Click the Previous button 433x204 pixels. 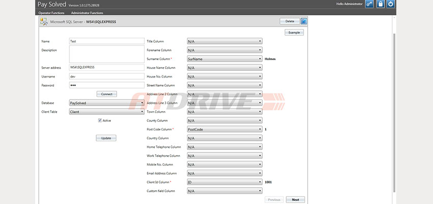coord(274,199)
